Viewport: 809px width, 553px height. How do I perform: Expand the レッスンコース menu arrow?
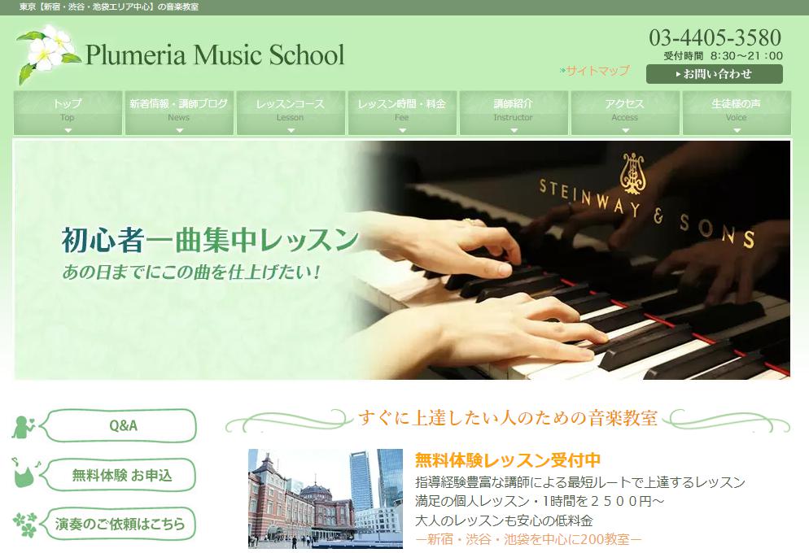(291, 129)
